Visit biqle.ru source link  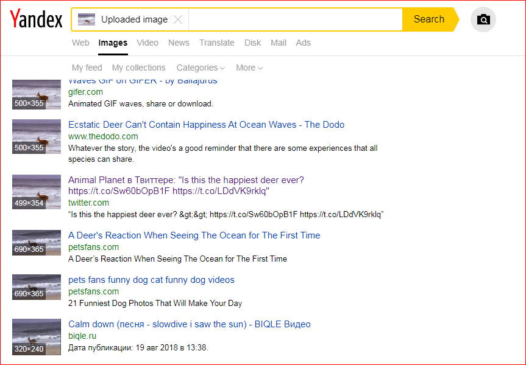pyautogui.click(x=82, y=336)
